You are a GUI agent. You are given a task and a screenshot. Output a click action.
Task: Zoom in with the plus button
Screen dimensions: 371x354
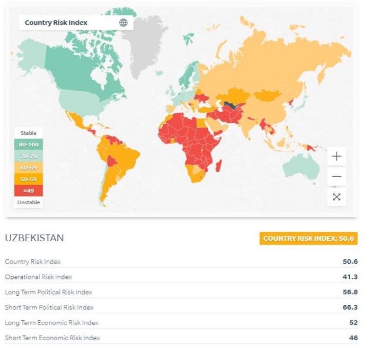337,157
